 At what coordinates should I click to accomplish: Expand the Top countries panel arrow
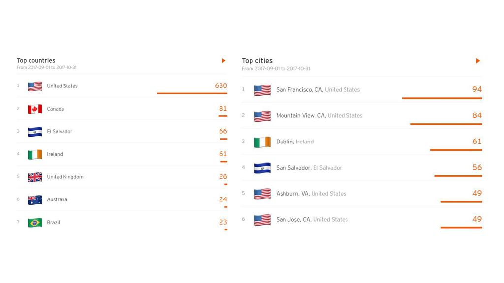[224, 60]
